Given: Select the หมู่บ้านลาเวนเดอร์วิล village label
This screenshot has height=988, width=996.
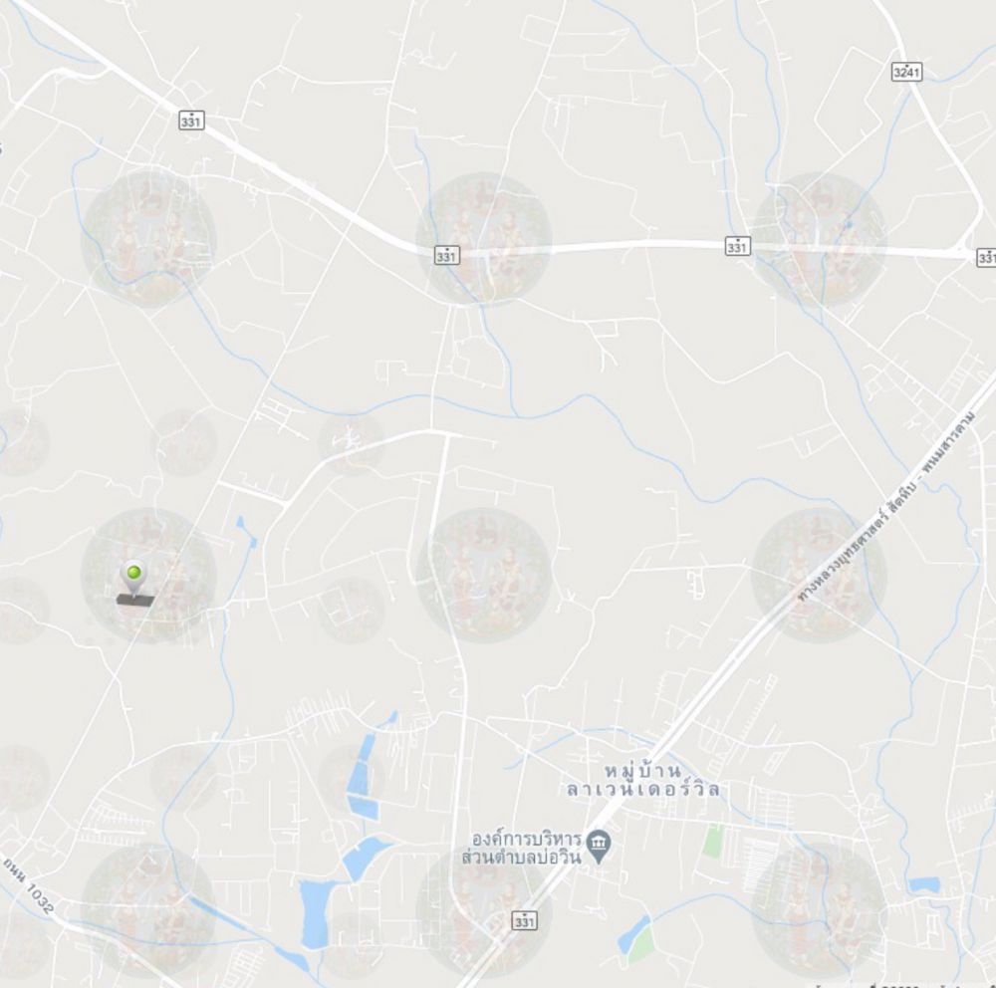Looking at the screenshot, I should click(x=642, y=780).
